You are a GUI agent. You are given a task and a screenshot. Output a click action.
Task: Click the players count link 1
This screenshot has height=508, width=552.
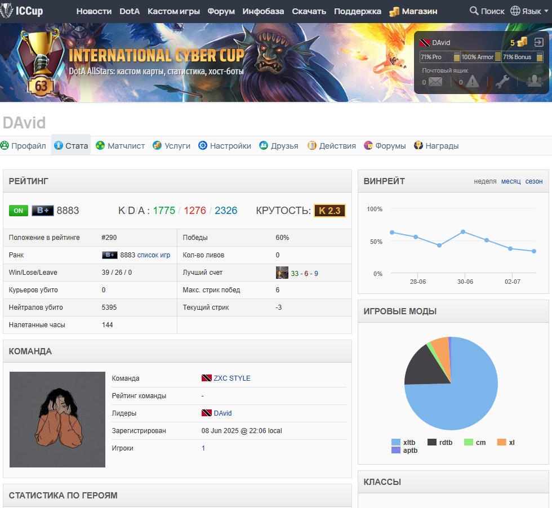click(203, 448)
